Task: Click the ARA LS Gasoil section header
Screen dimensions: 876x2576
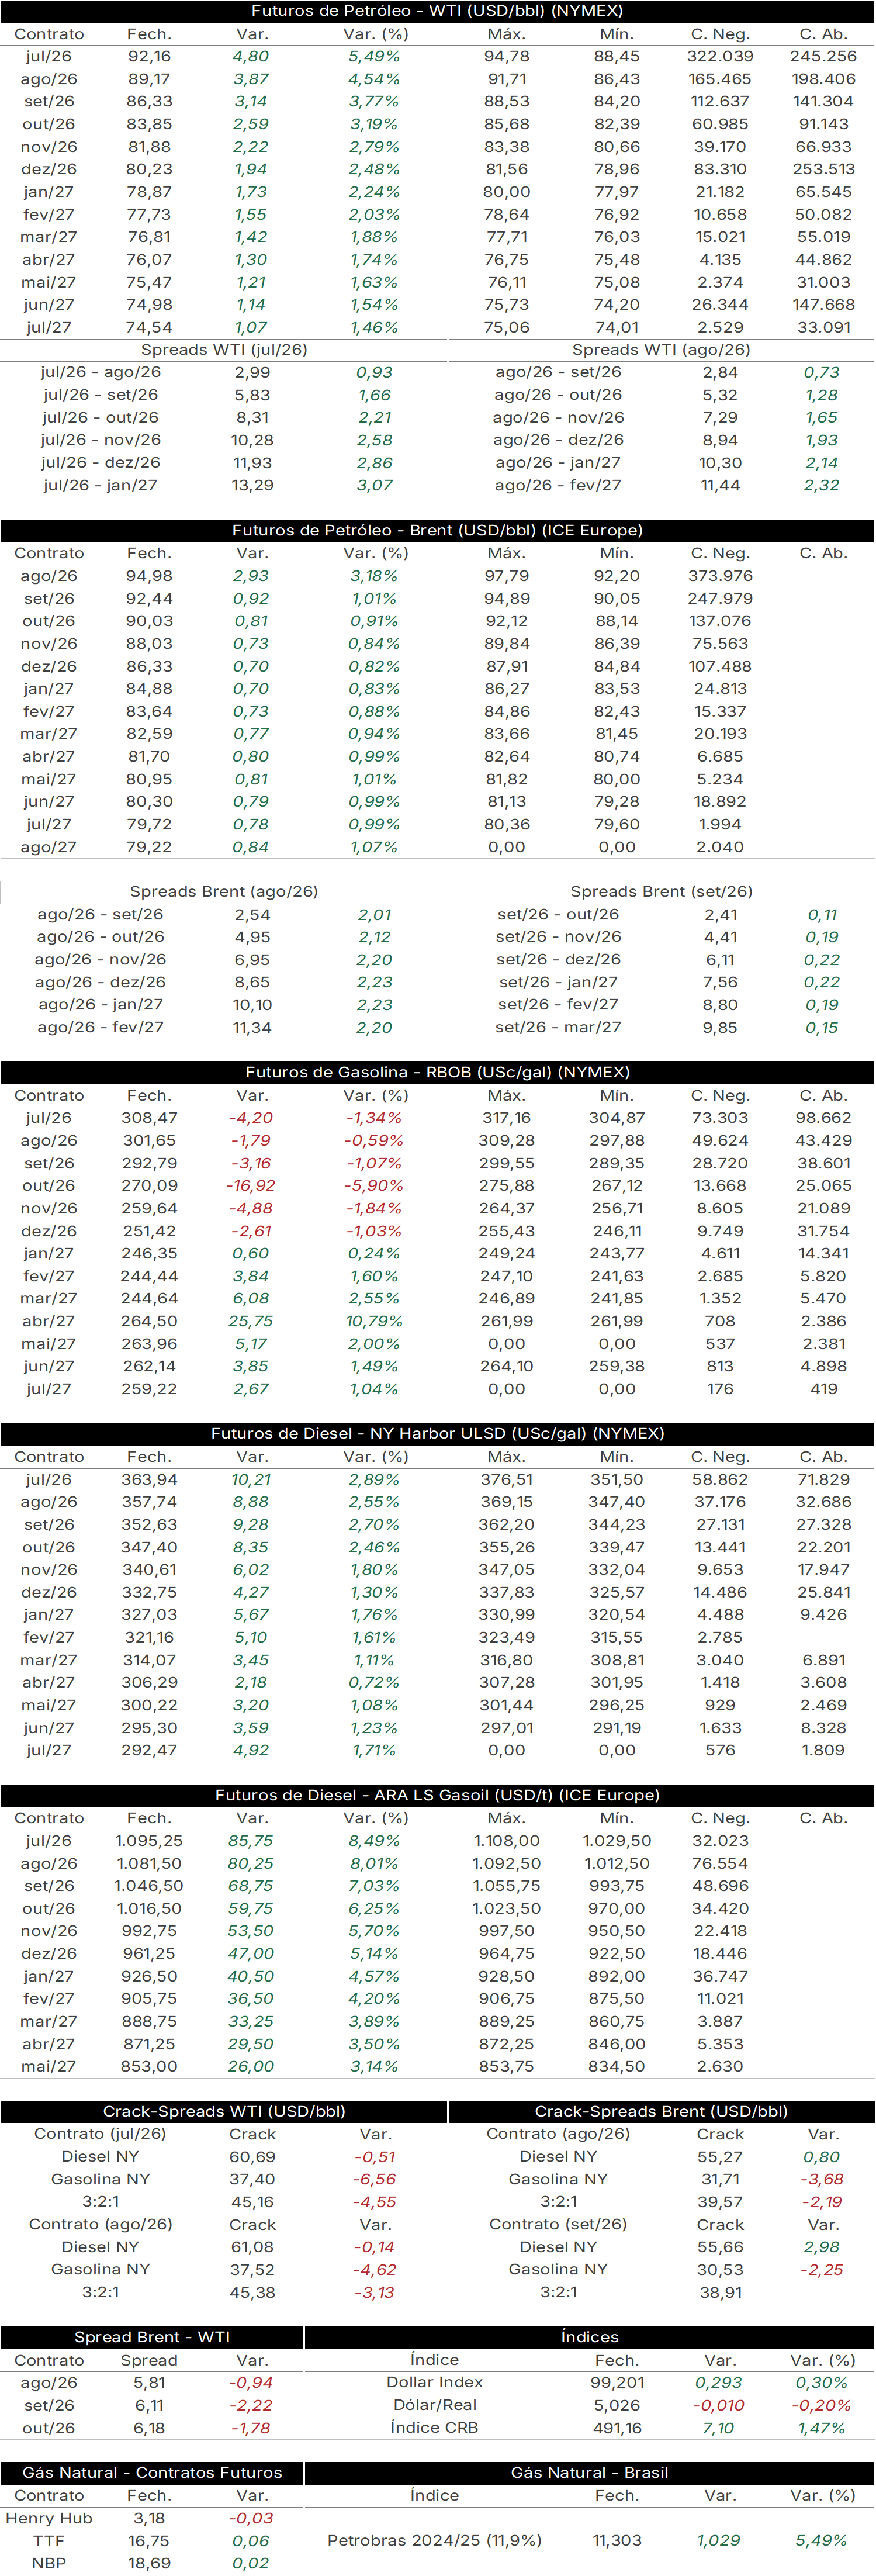Action: click(437, 1796)
